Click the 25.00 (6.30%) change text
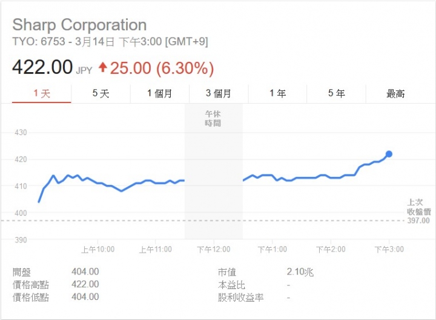Image resolution: width=436 pixels, height=320 pixels. pos(162,68)
